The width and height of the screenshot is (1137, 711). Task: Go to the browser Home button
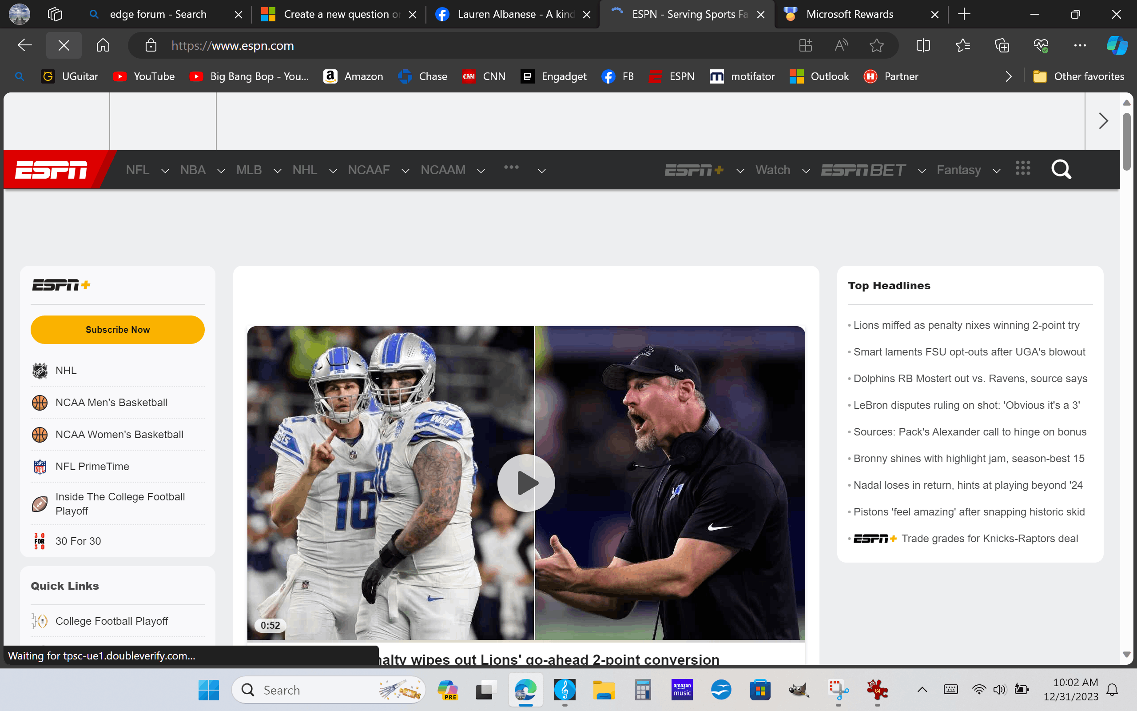[103, 46]
